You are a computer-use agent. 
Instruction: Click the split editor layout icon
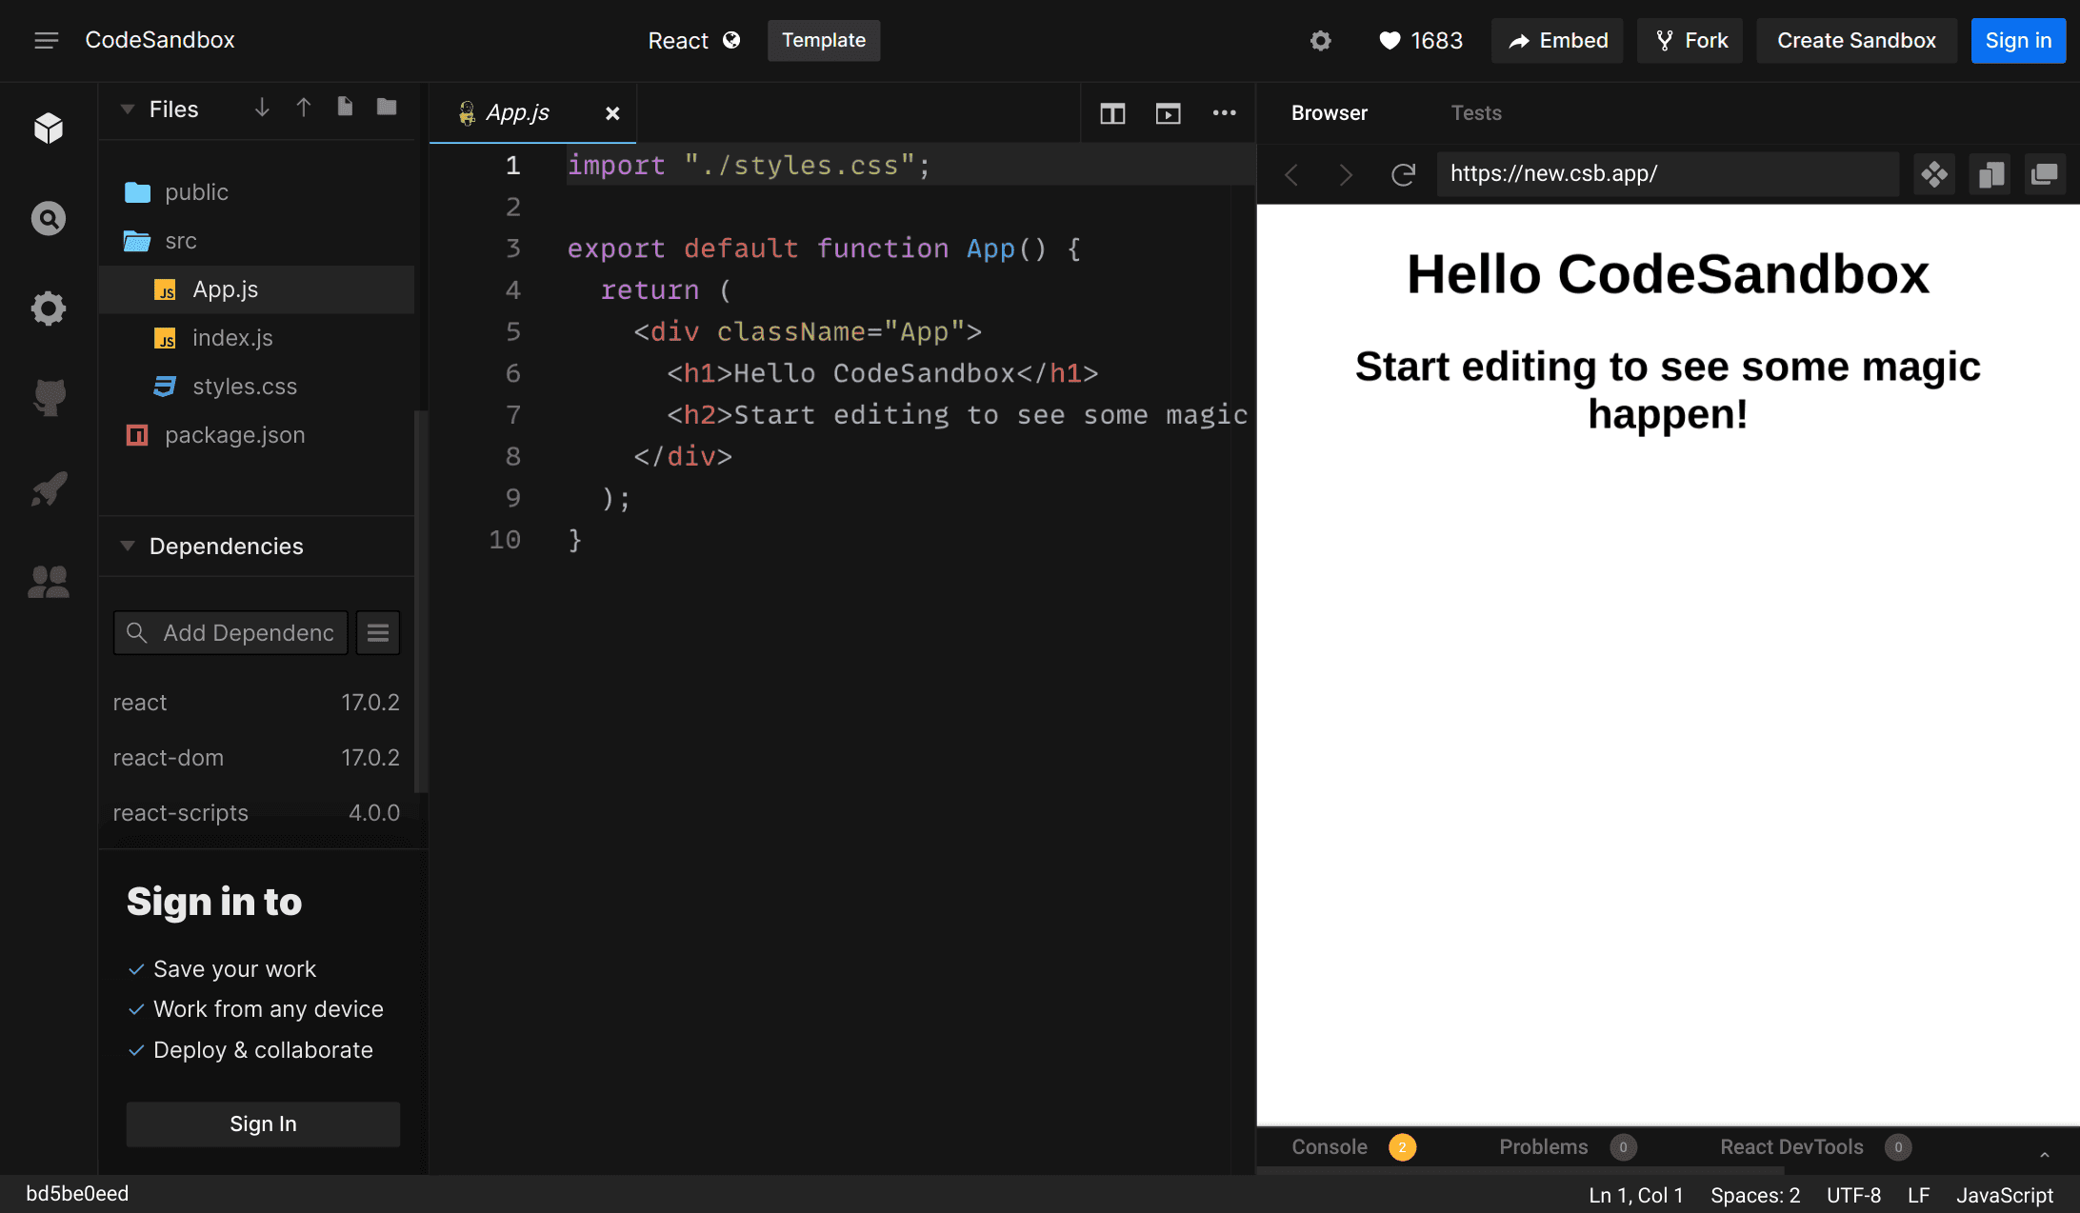click(x=1112, y=112)
